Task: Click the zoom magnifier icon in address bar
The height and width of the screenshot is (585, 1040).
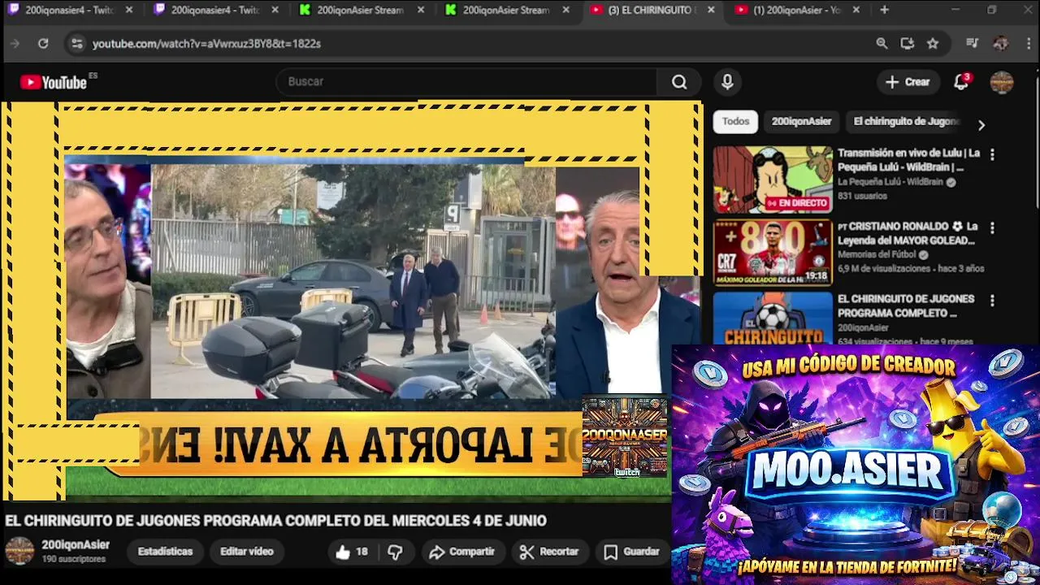Action: point(882,44)
